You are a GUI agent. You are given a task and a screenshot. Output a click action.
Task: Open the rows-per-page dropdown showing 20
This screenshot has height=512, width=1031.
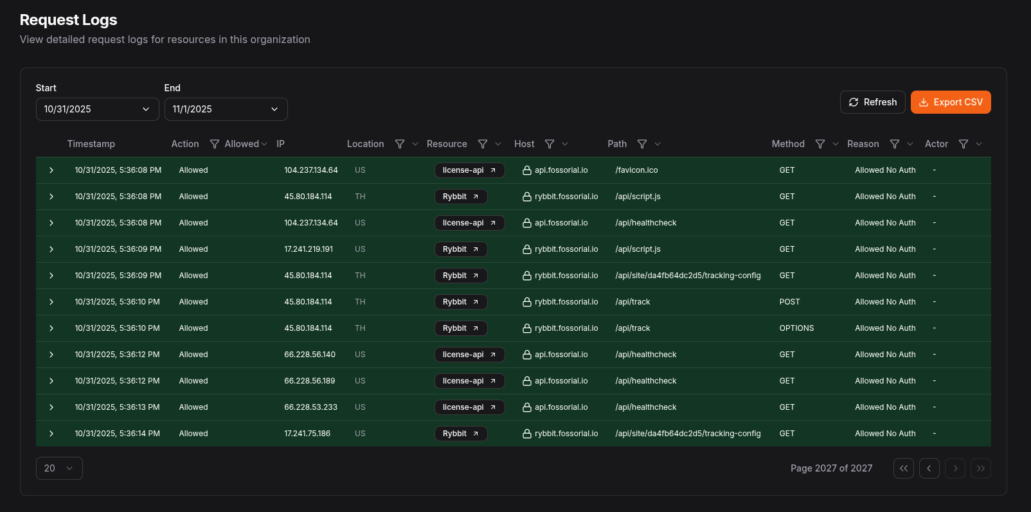point(59,468)
